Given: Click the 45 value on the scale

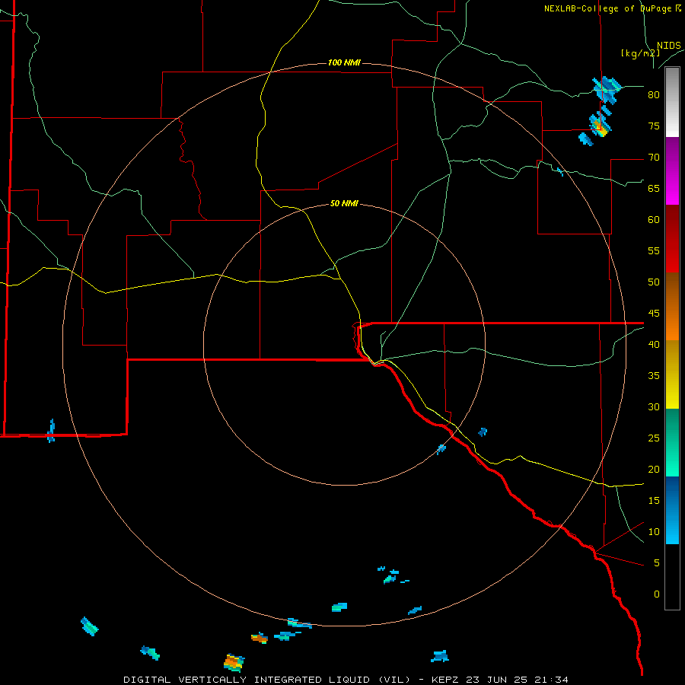Looking at the screenshot, I should (654, 314).
